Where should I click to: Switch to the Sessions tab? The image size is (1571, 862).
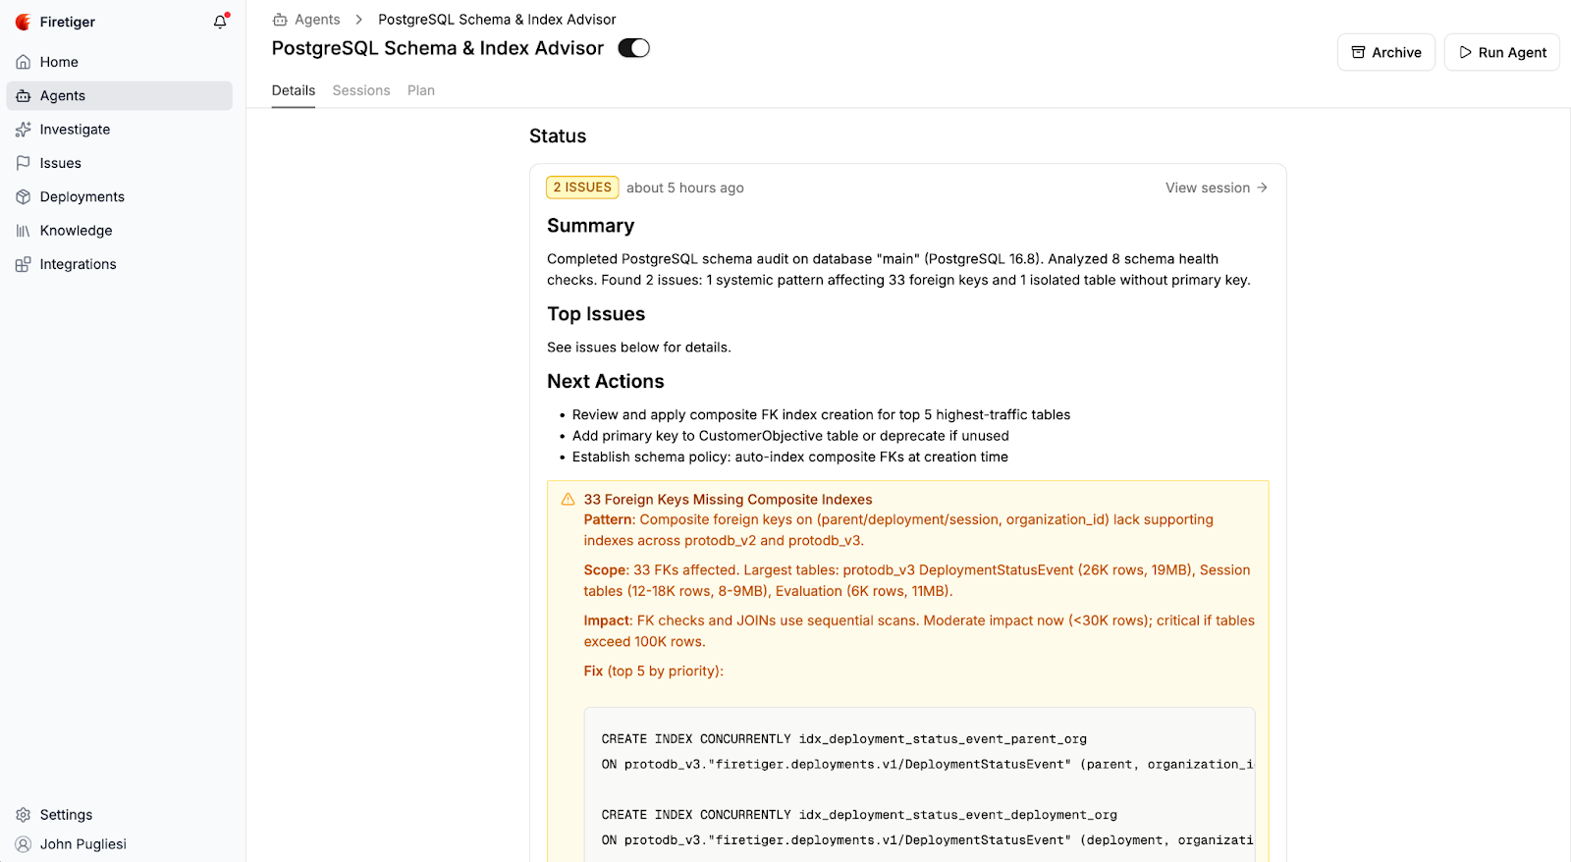click(x=361, y=90)
